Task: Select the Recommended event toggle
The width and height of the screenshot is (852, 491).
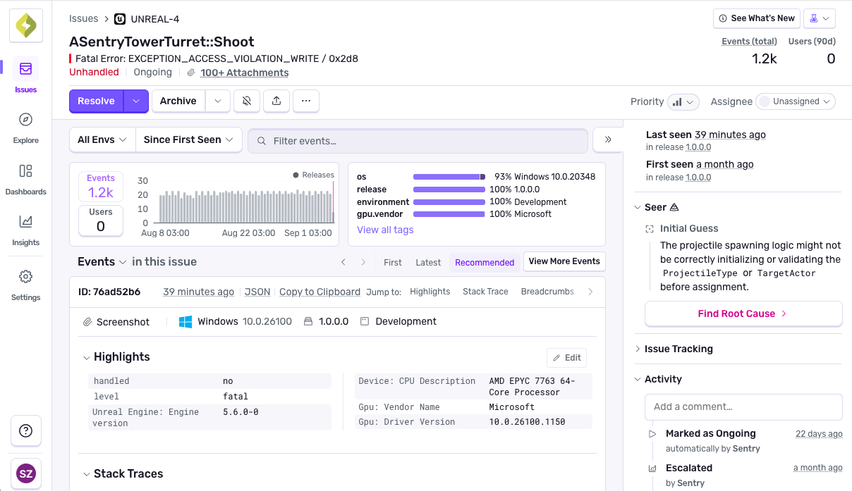Action: [485, 262]
